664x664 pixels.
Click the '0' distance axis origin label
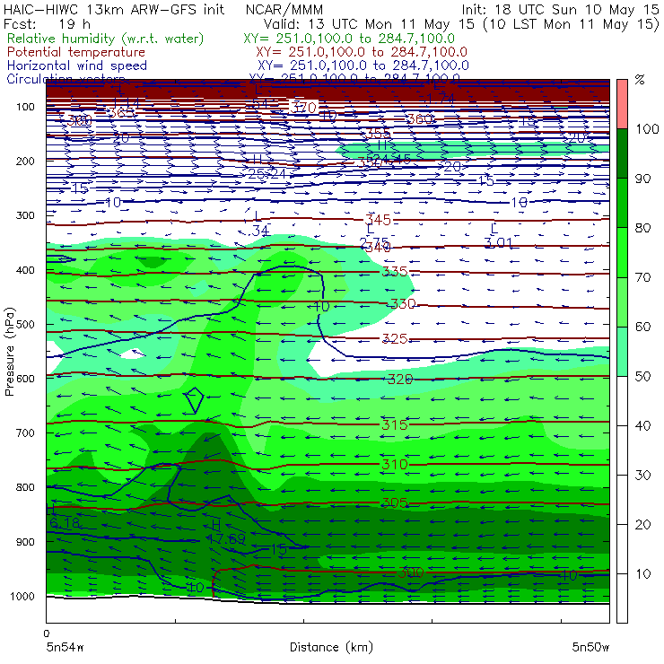click(46, 633)
